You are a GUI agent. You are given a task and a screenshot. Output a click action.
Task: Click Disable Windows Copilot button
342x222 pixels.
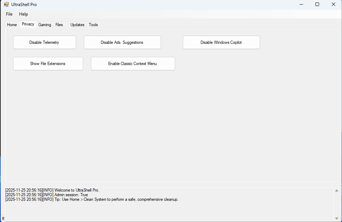[221, 42]
